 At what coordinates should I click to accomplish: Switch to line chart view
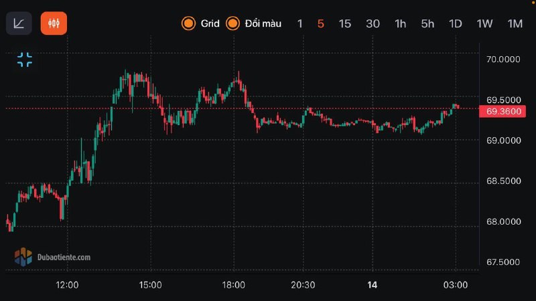[x=19, y=23]
